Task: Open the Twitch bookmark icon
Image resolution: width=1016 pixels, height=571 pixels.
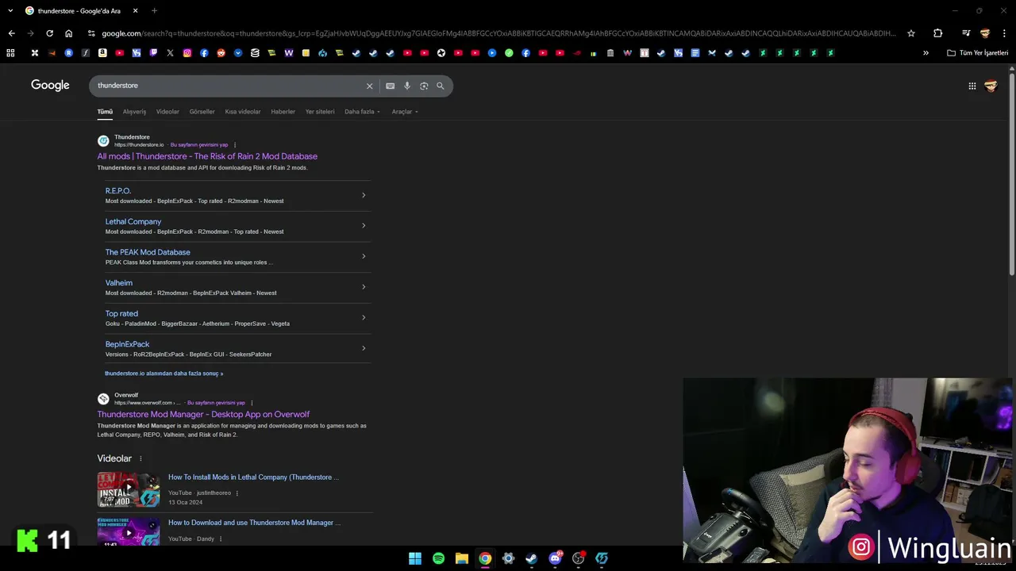Action: 153,53
